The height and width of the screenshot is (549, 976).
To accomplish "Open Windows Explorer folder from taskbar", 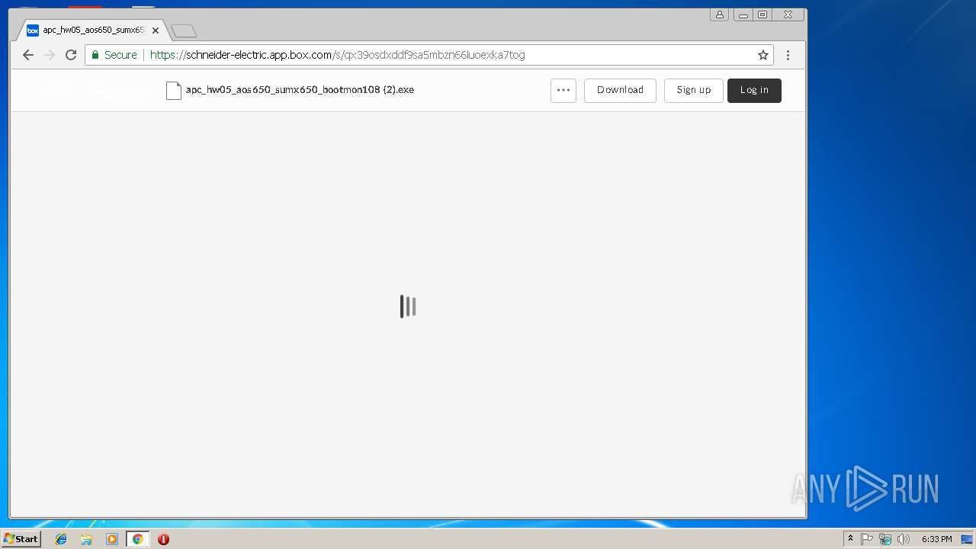I will pyautogui.click(x=86, y=539).
